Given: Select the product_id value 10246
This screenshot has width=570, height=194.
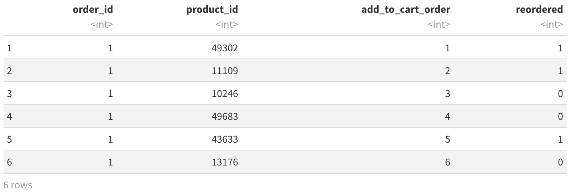Looking at the screenshot, I should coord(224,93).
